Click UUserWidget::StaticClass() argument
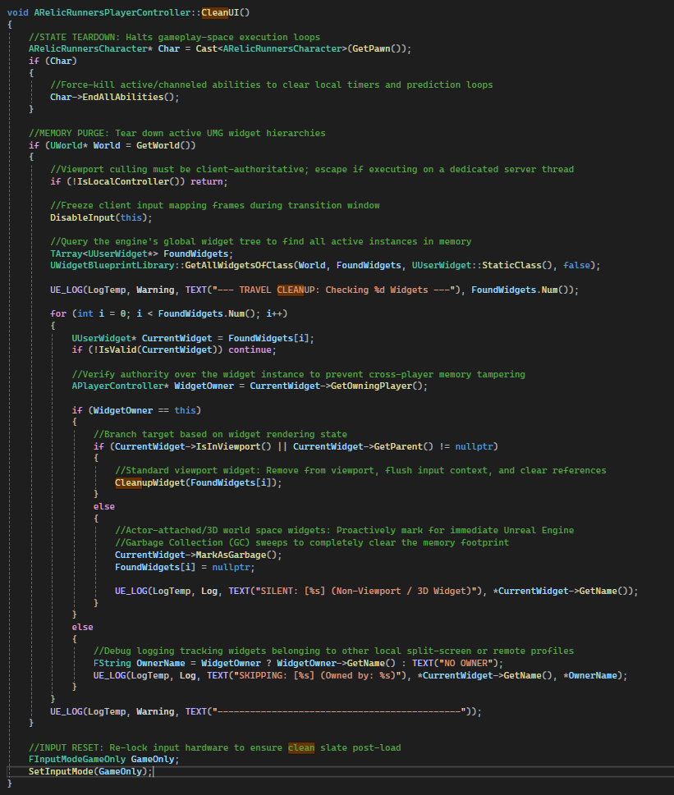674x795 pixels. click(482, 265)
